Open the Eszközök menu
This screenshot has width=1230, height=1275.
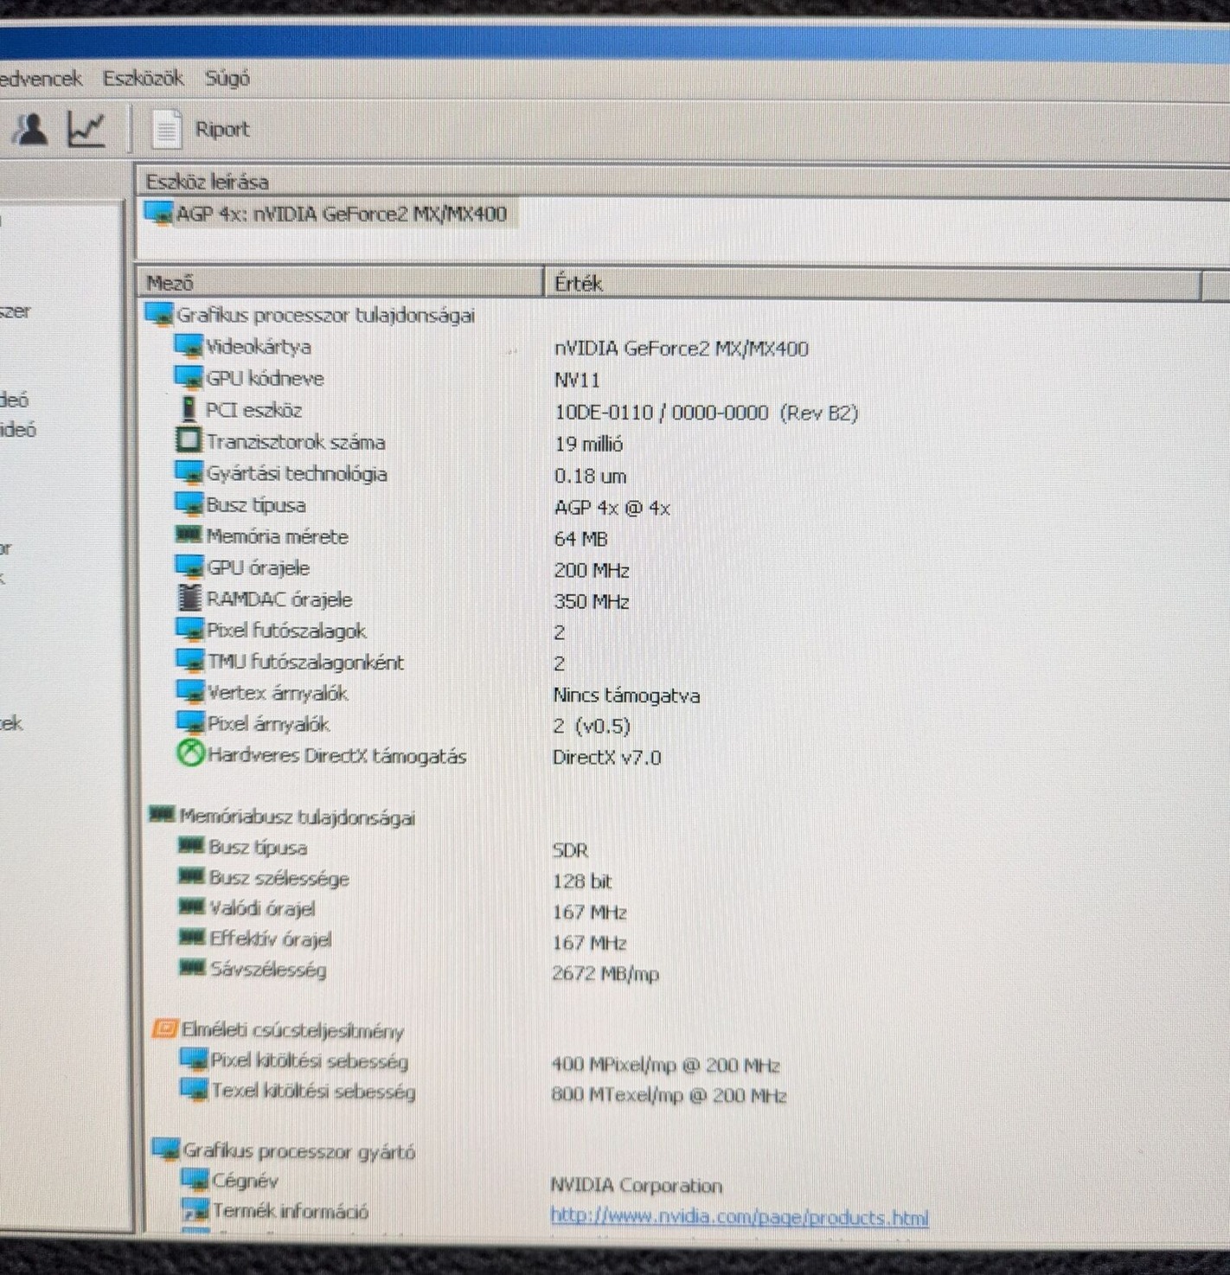[x=143, y=78]
